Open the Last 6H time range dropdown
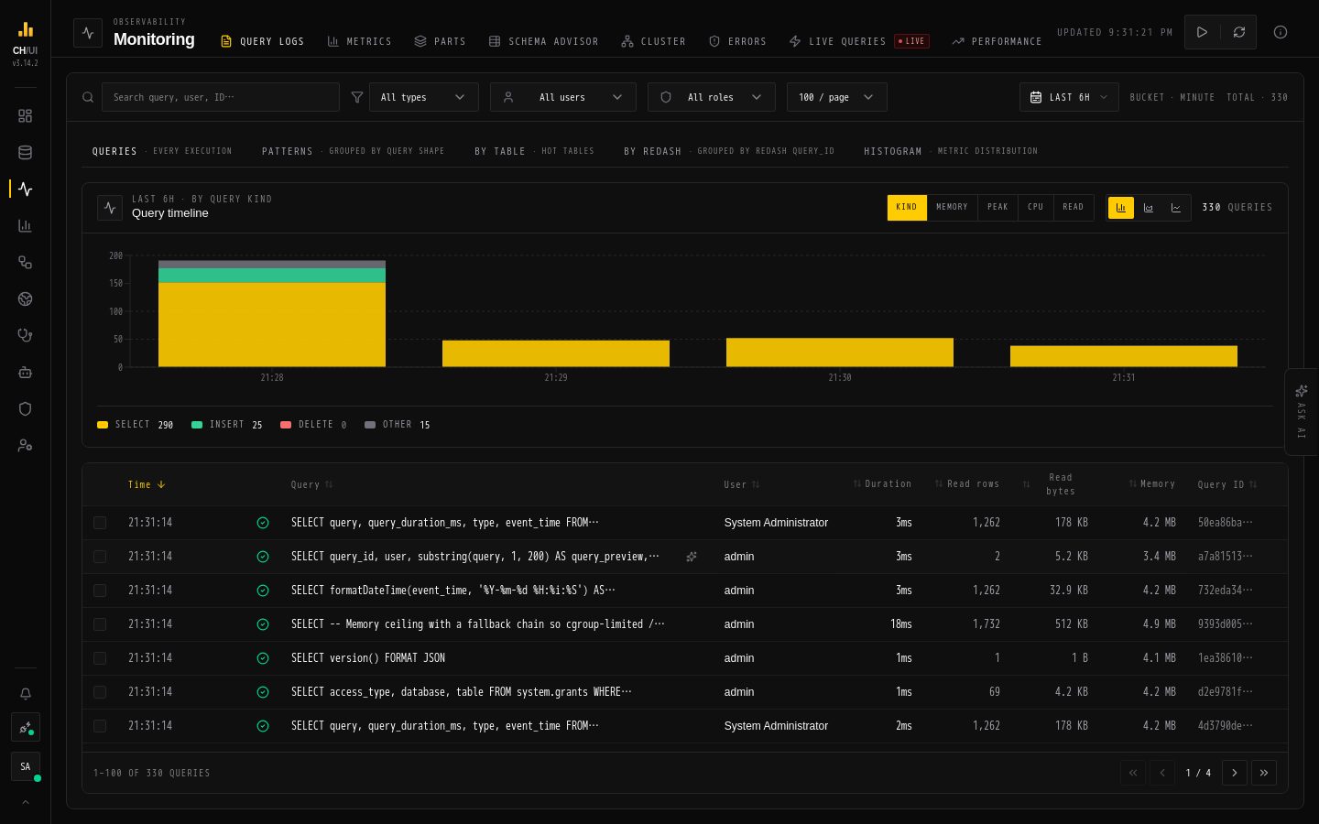The image size is (1319, 824). [x=1069, y=97]
